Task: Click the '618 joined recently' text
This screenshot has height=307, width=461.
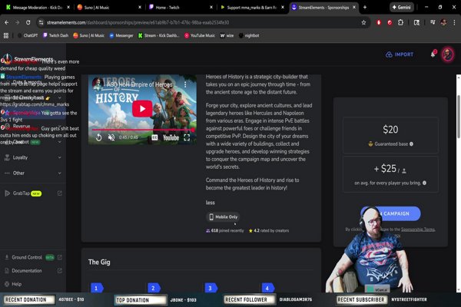Action: click(225, 230)
